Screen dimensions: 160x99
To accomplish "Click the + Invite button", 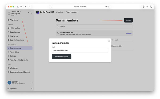I will tap(128, 20).
